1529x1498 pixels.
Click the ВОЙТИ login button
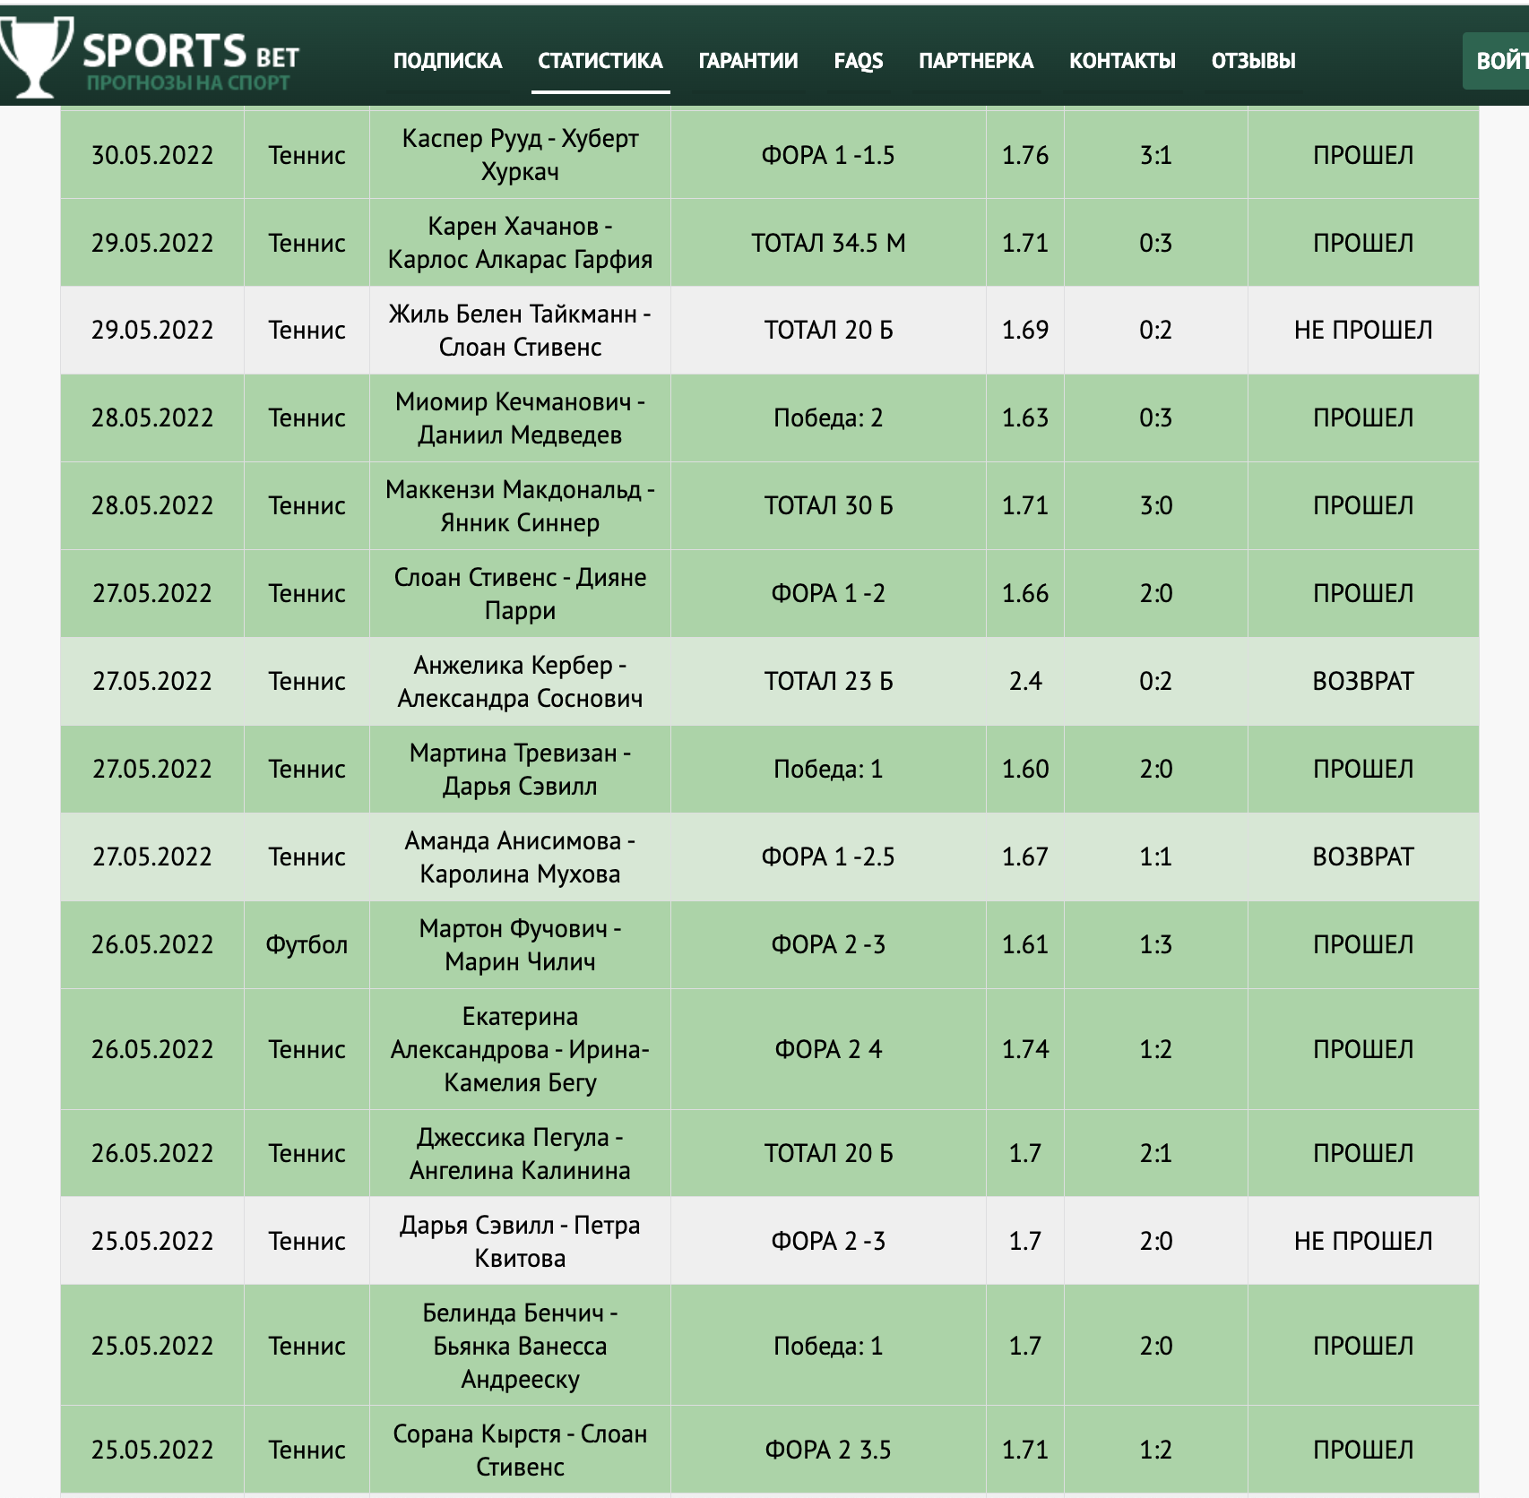1497,61
